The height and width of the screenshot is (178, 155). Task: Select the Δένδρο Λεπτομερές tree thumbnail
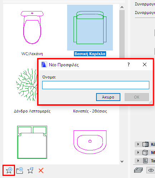point(26,85)
